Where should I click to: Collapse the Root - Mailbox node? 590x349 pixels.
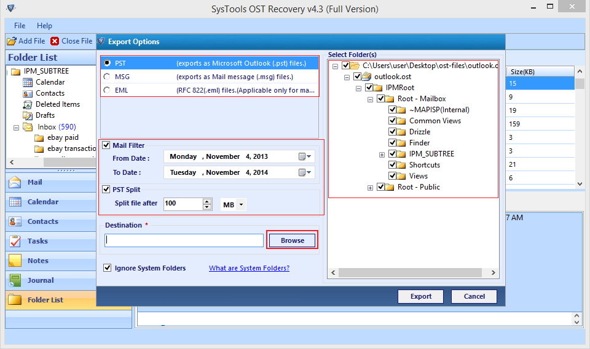370,99
